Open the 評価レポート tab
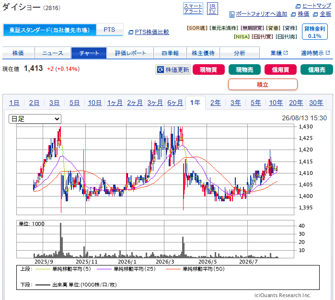Screen dimensions: 335x300 point(130,53)
